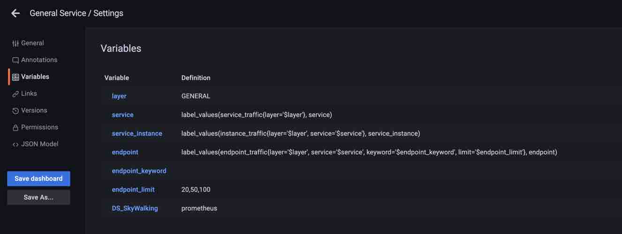Click the Variables grid icon
This screenshot has height=234, width=622.
click(x=15, y=77)
